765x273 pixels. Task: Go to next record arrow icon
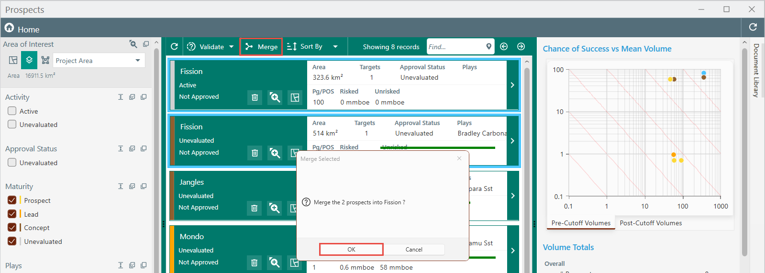pyautogui.click(x=521, y=46)
